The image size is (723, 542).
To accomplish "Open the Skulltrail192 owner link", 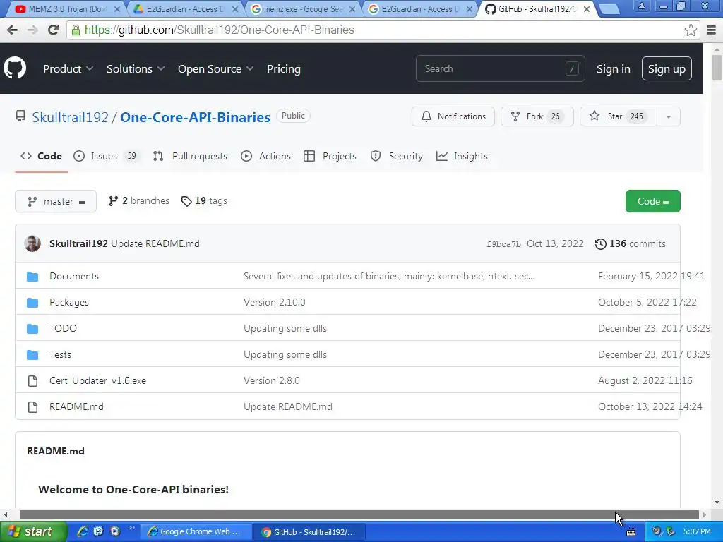I will (x=70, y=117).
